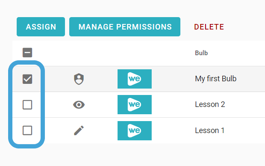Select the Lesson 1 table row
The height and width of the screenshot is (166, 265).
[138, 130]
